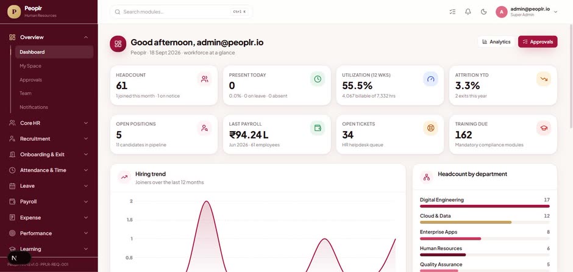Click the Onboarding & Exit icon

pos(12,155)
